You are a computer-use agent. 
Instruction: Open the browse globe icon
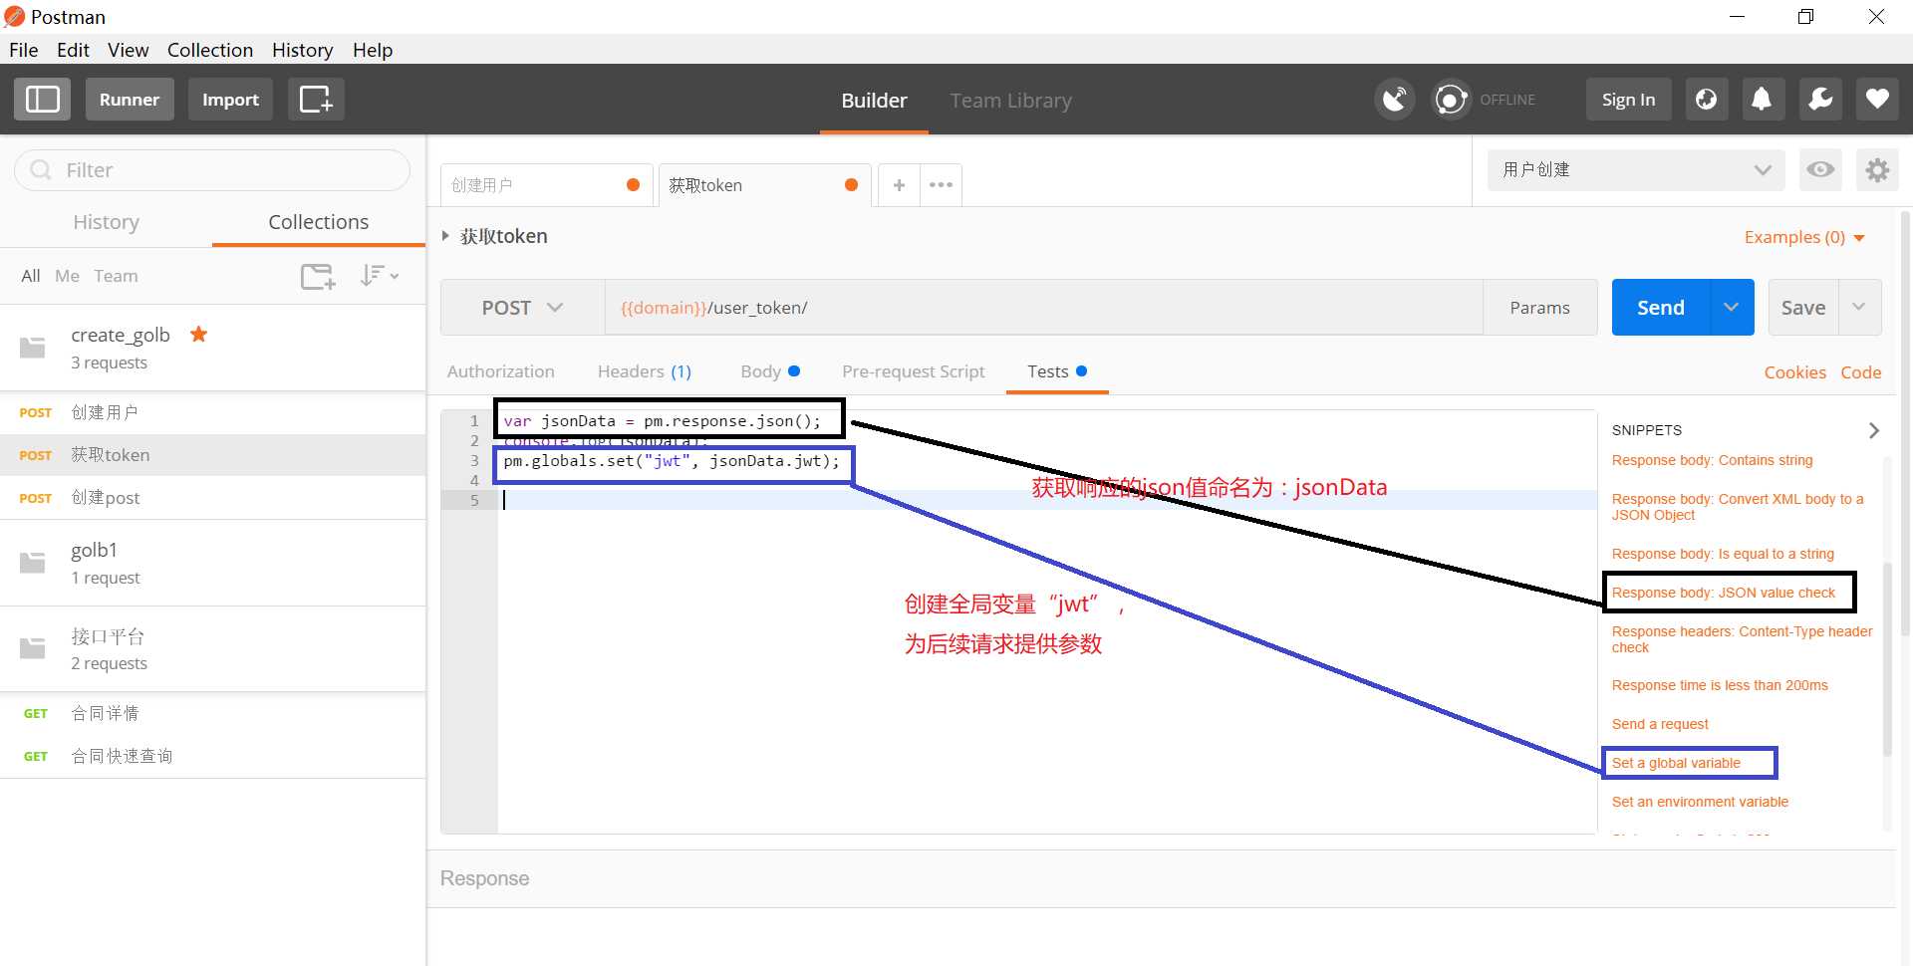(x=1706, y=100)
